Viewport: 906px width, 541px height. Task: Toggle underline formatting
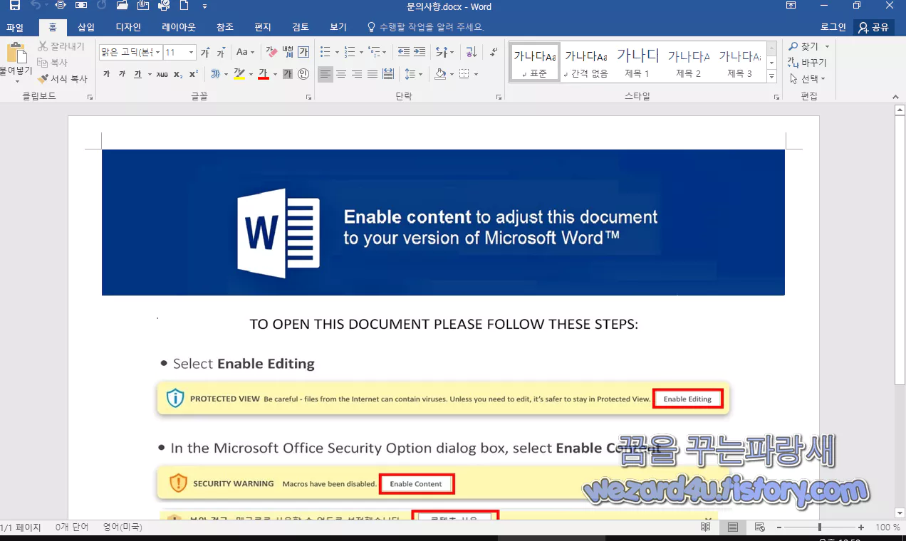coord(137,74)
